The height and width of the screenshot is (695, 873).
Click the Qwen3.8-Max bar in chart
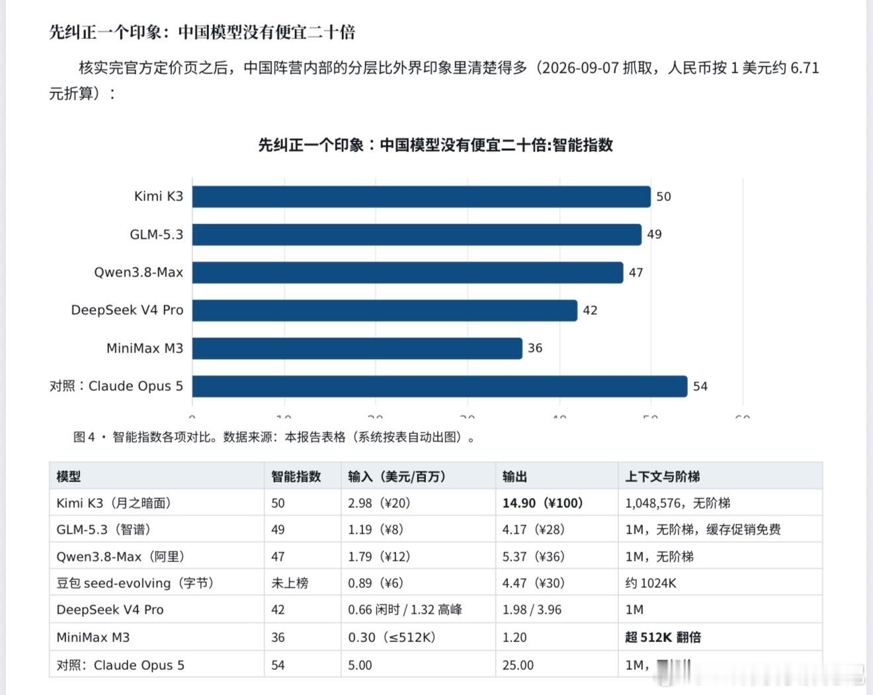click(x=407, y=272)
